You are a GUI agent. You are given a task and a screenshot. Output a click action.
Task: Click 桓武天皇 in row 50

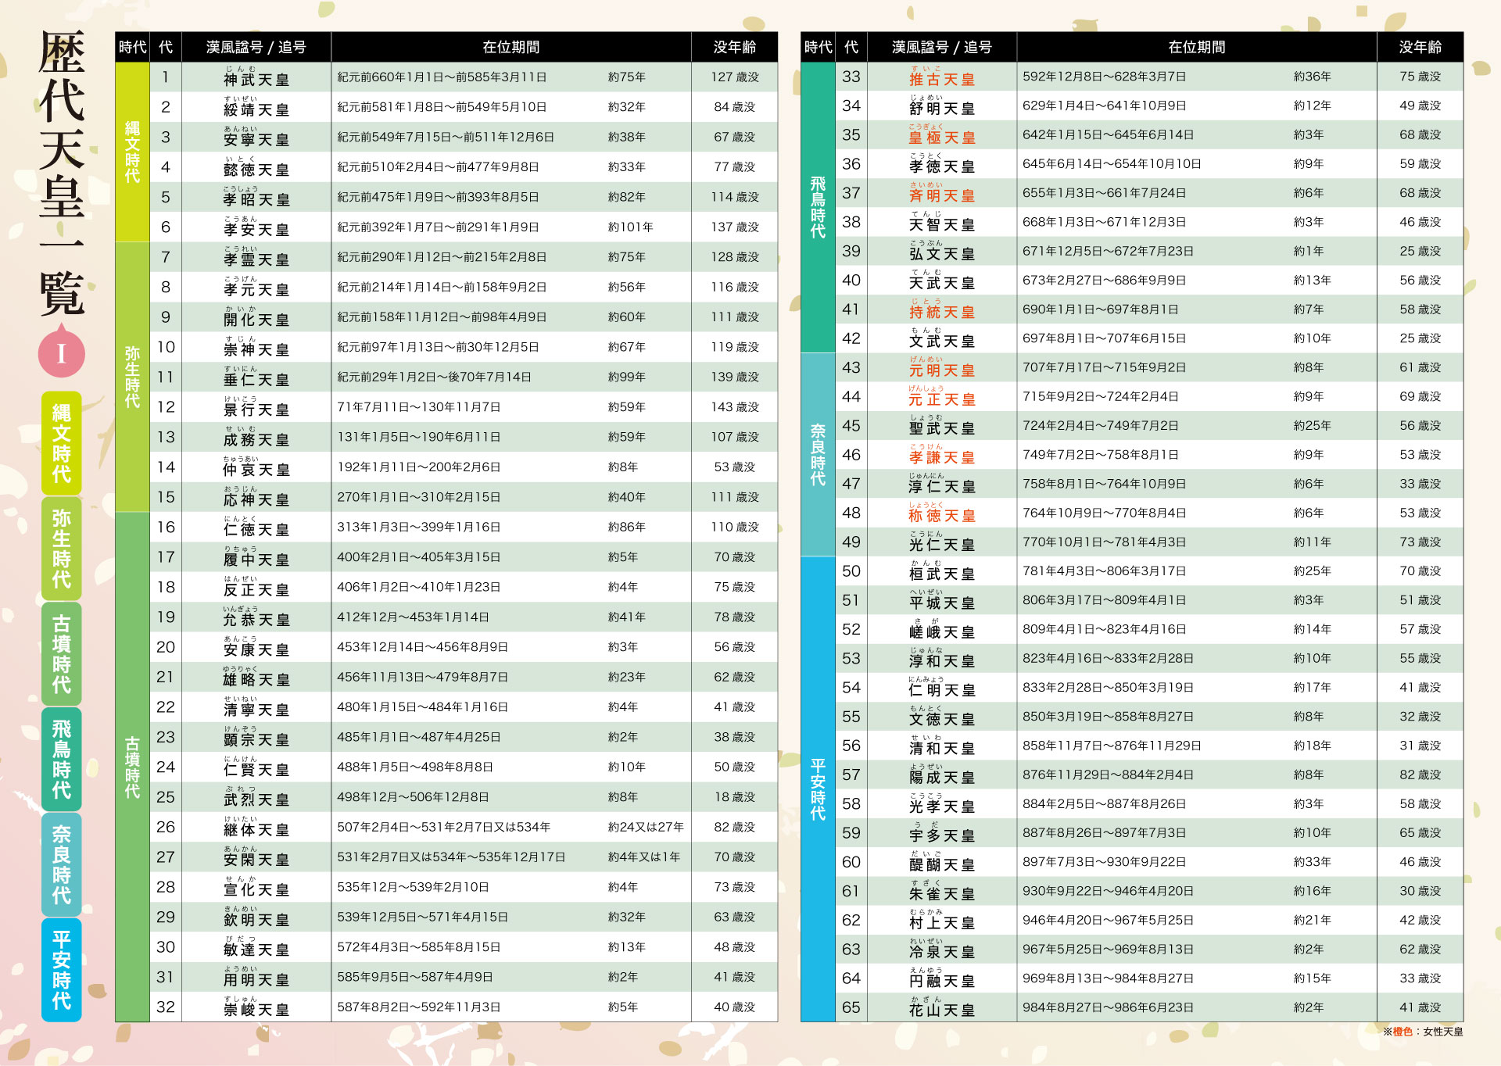pos(942,574)
